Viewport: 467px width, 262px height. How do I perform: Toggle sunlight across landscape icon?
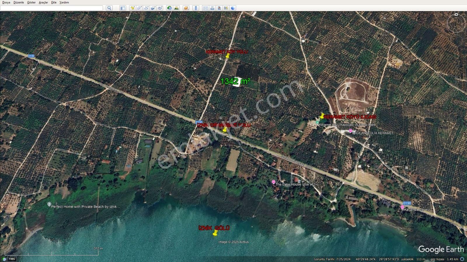(x=176, y=8)
